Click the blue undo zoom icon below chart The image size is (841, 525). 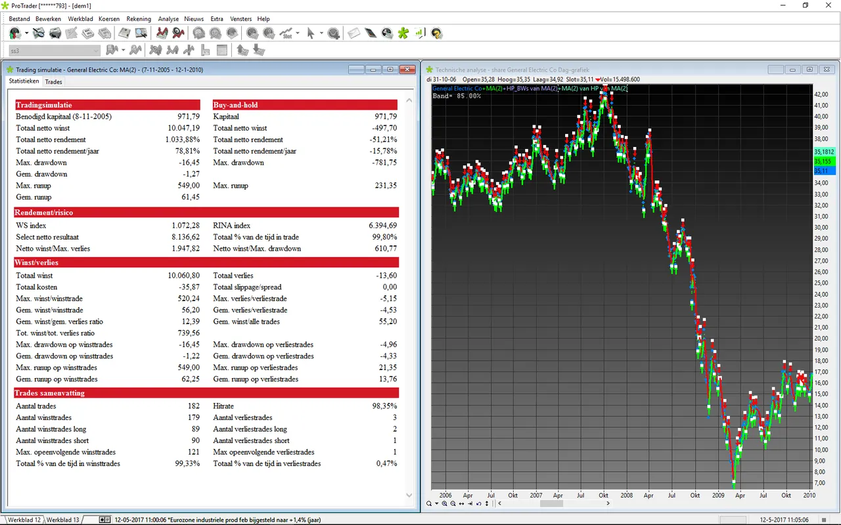click(478, 503)
